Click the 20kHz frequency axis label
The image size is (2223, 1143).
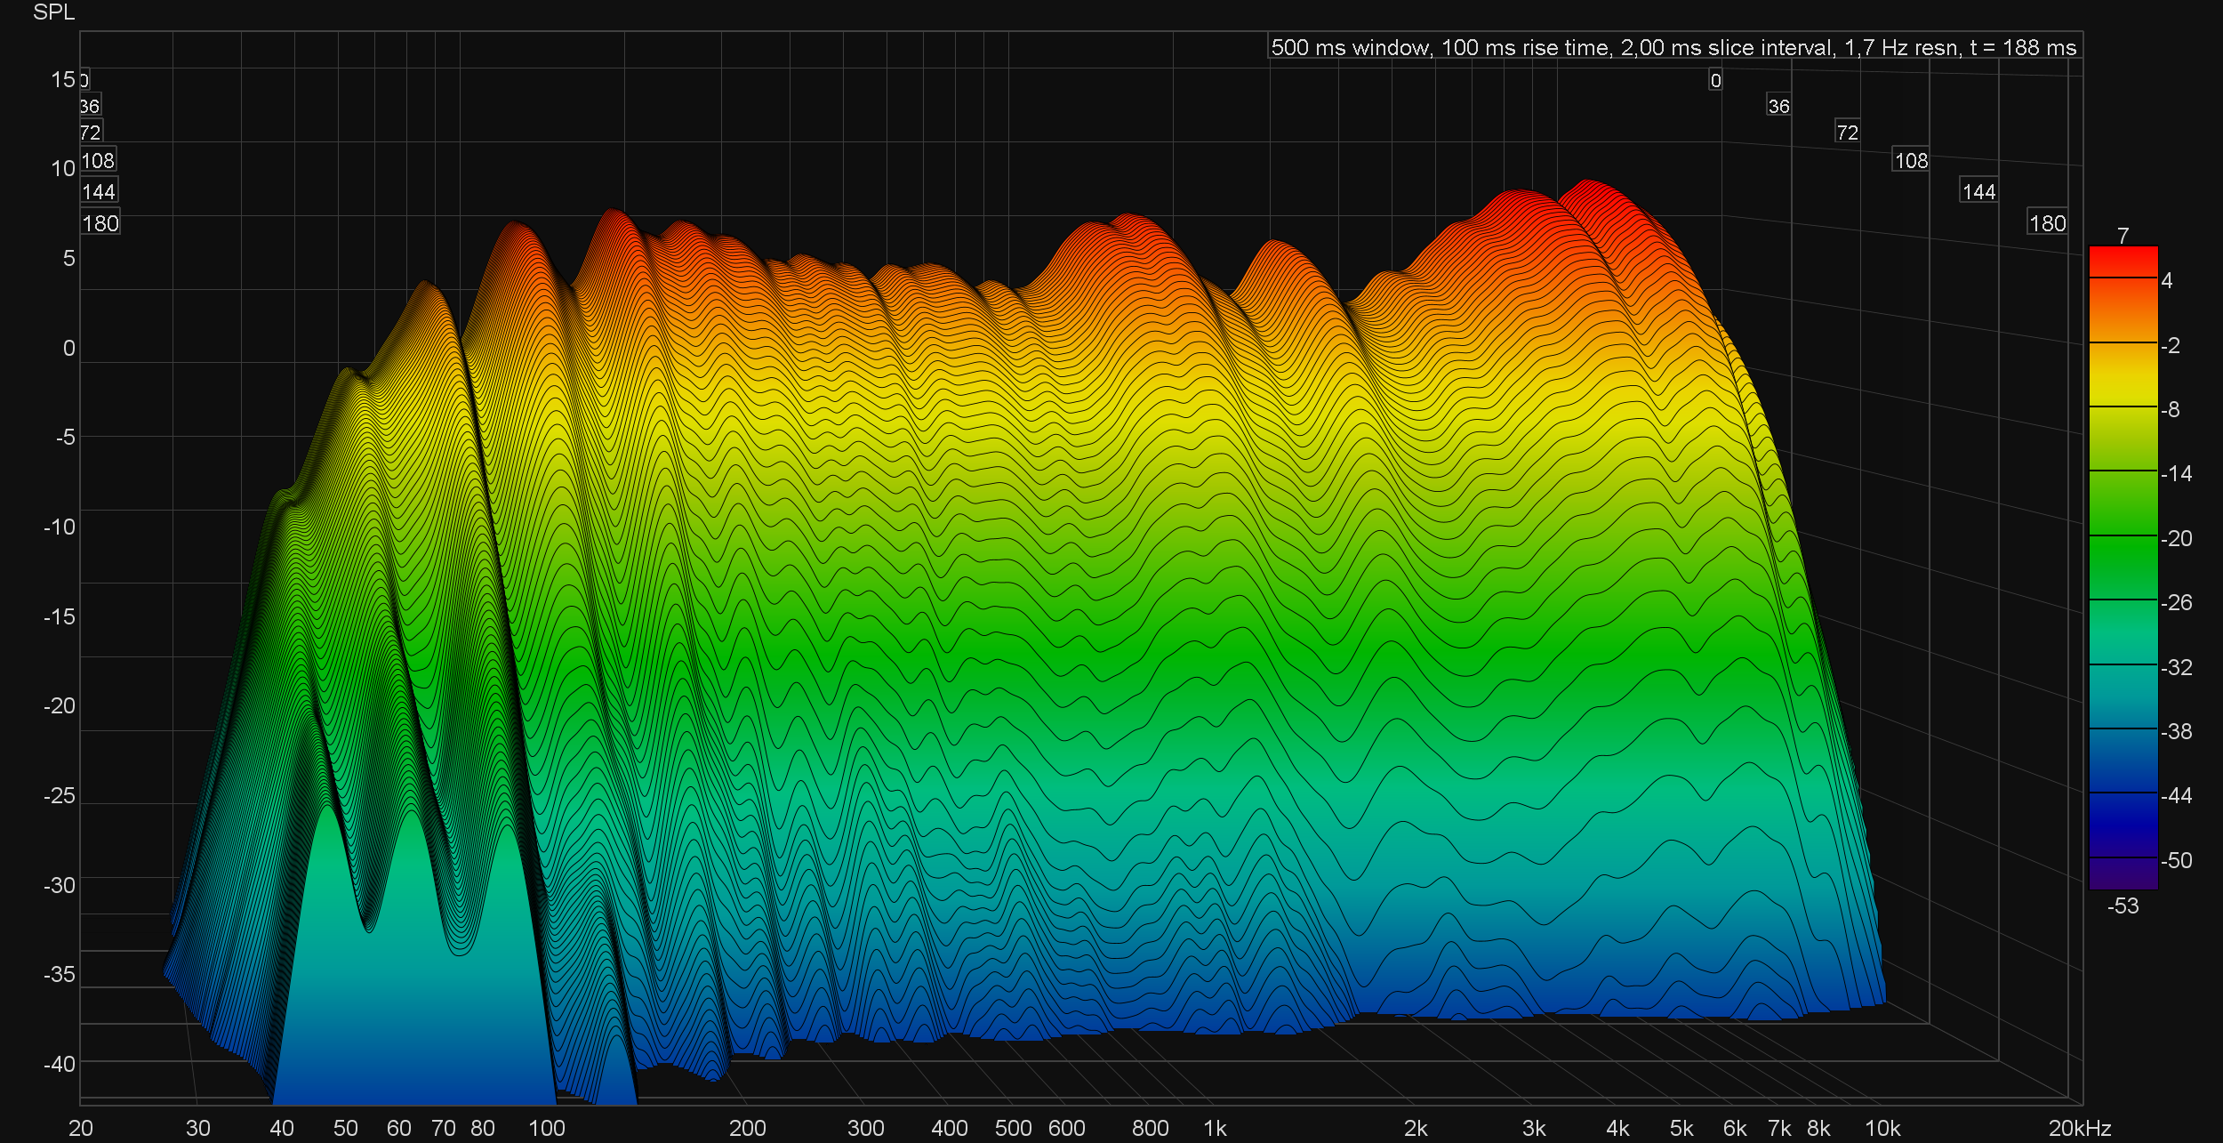tap(2079, 1128)
